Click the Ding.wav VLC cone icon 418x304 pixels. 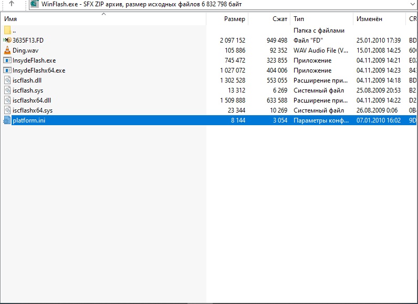point(7,50)
